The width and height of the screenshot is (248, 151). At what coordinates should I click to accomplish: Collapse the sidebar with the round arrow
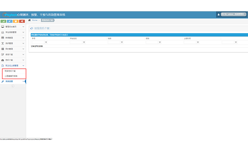(13, 86)
